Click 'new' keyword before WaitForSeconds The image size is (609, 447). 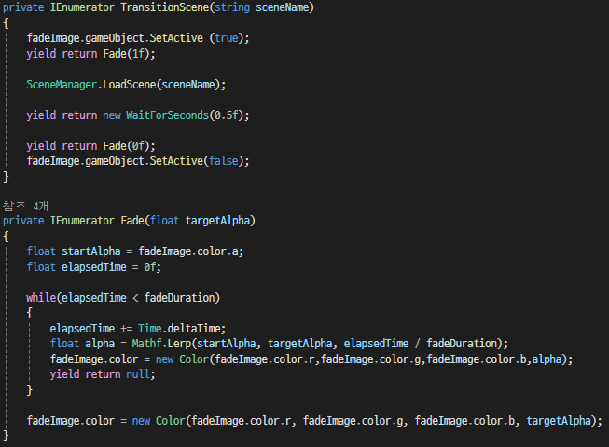click(112, 115)
